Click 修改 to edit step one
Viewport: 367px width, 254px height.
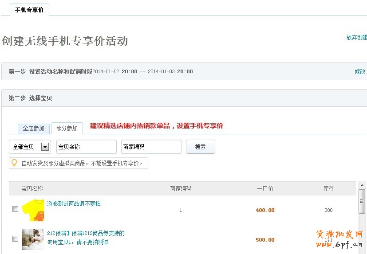(x=360, y=71)
